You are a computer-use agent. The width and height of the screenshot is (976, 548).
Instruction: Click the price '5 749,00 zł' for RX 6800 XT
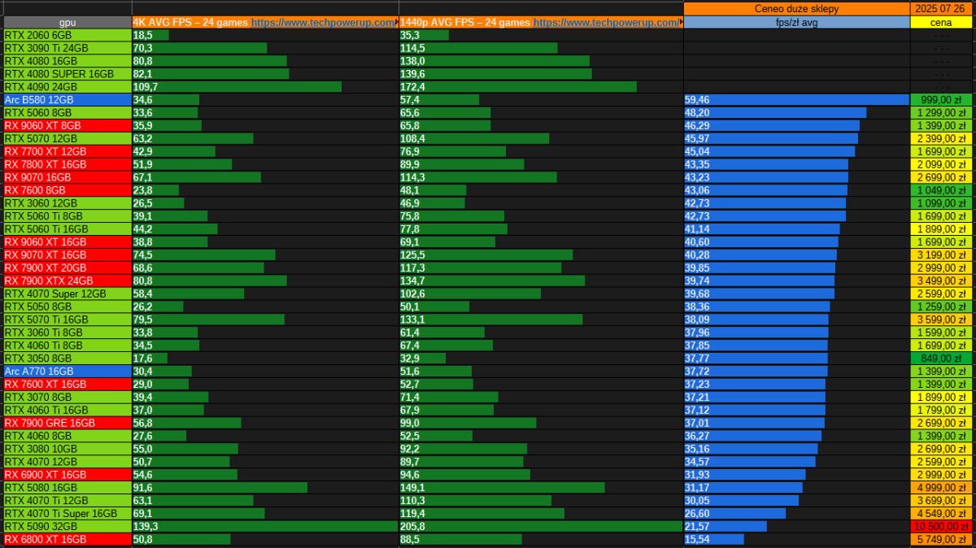pyautogui.click(x=941, y=539)
